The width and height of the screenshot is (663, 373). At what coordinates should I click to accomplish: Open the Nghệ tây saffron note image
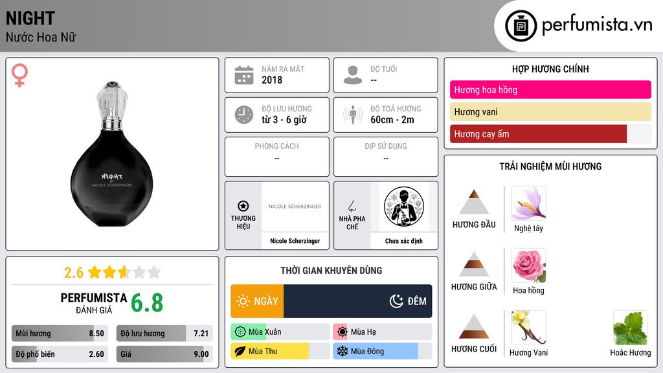[x=528, y=203]
